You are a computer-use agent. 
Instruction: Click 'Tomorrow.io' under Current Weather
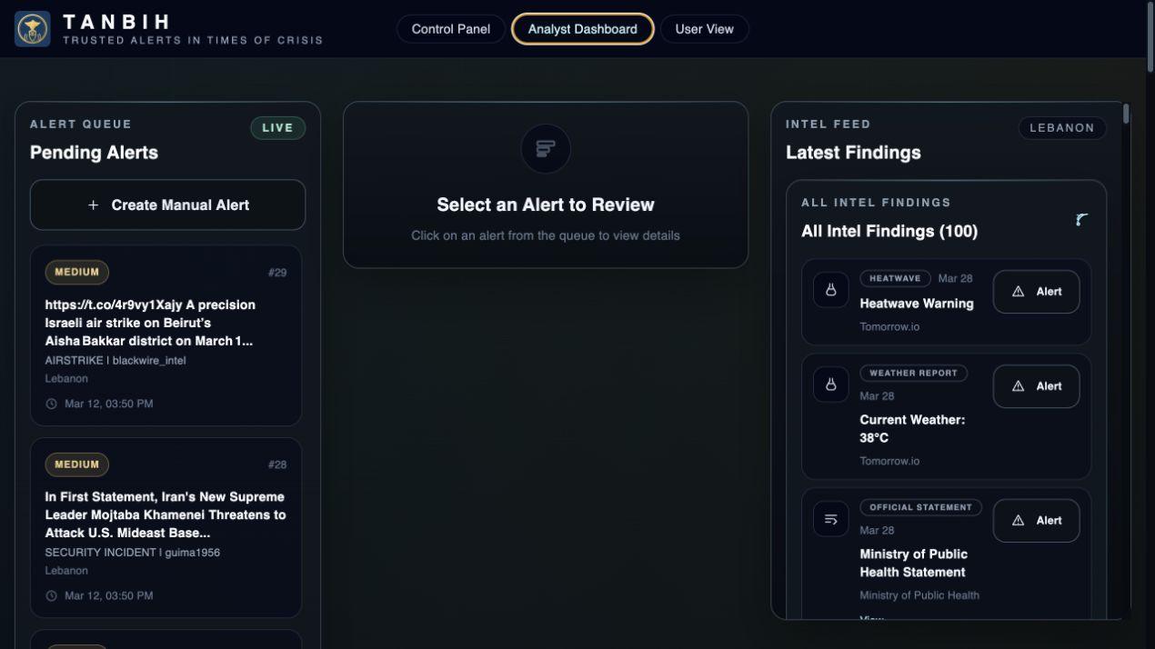point(889,462)
